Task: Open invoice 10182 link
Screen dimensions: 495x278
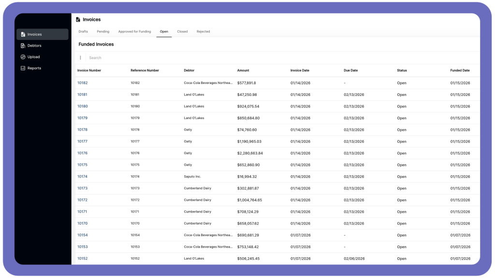Action: [83, 83]
